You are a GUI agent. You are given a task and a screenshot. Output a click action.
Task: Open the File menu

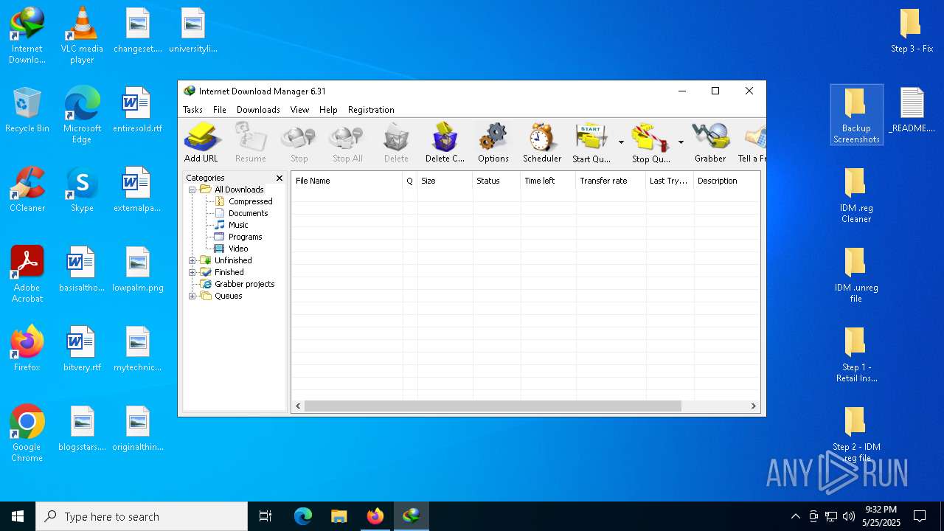pos(220,110)
